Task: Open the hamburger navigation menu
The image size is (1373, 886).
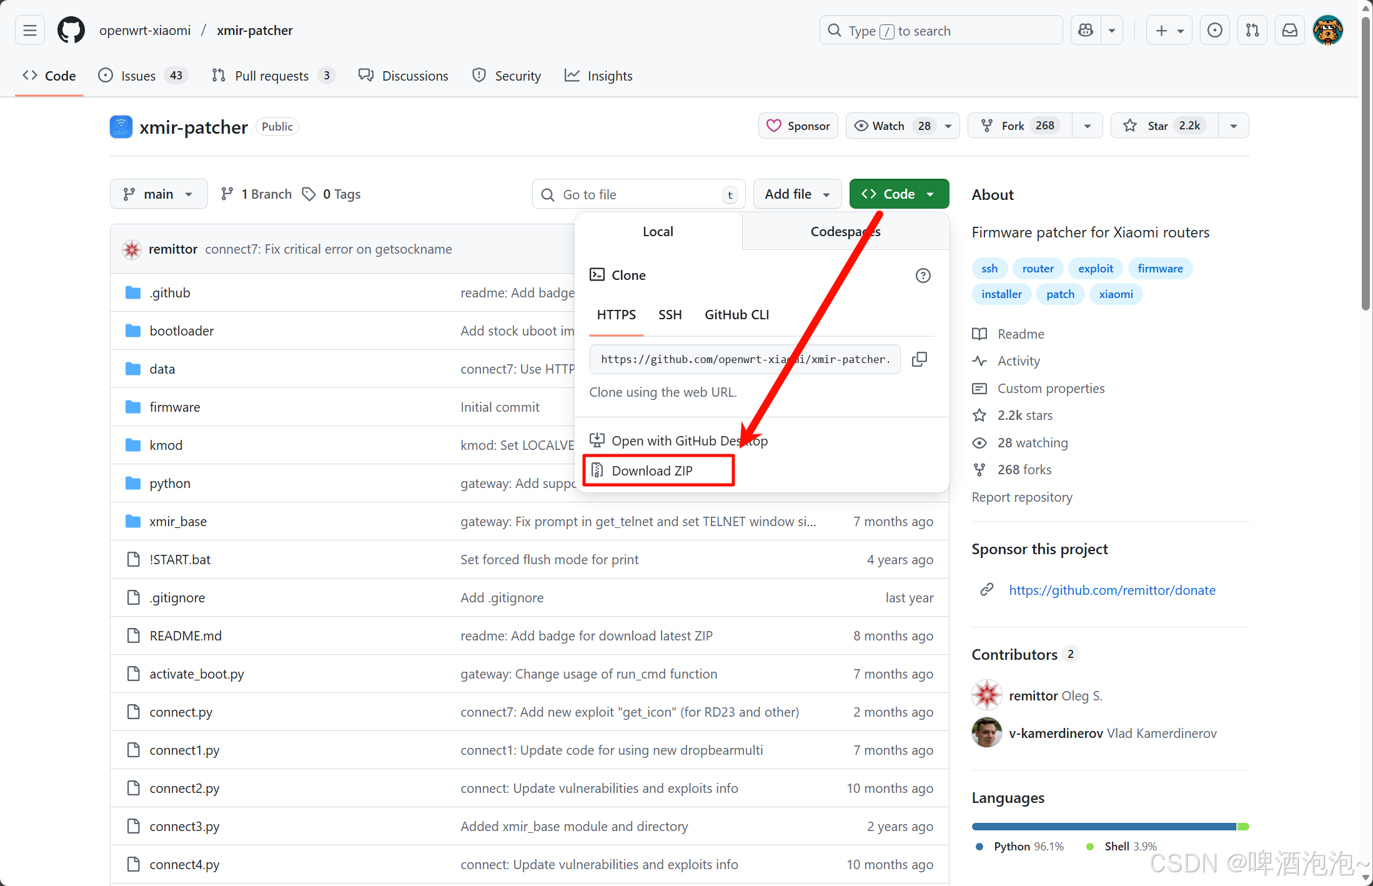Action: pos(30,30)
